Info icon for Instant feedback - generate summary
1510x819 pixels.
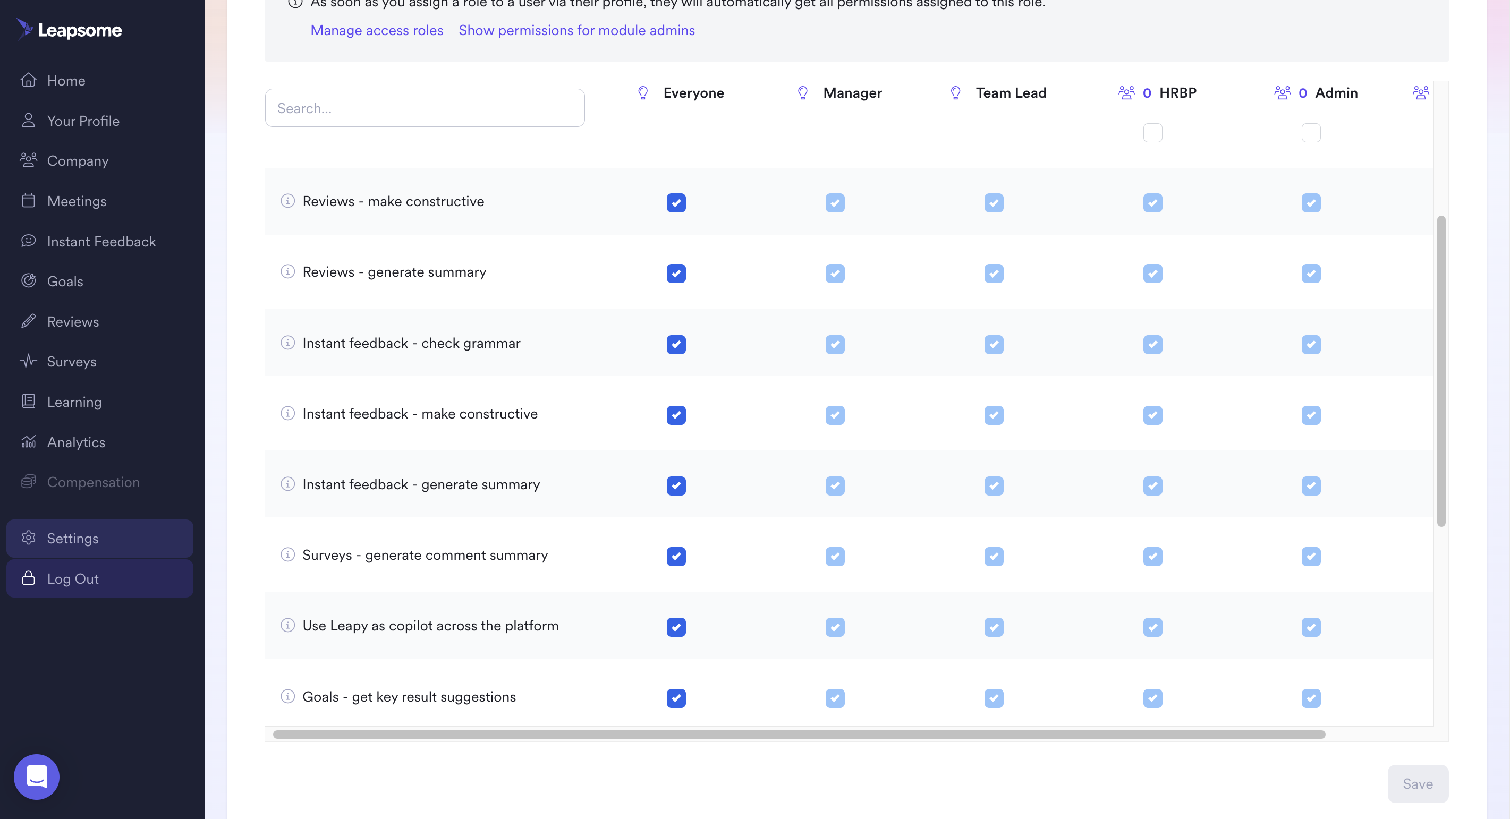287,484
